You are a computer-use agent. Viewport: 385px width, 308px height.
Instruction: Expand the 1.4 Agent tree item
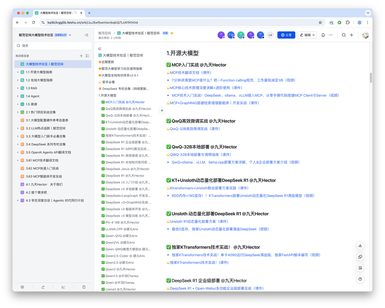click(18, 96)
